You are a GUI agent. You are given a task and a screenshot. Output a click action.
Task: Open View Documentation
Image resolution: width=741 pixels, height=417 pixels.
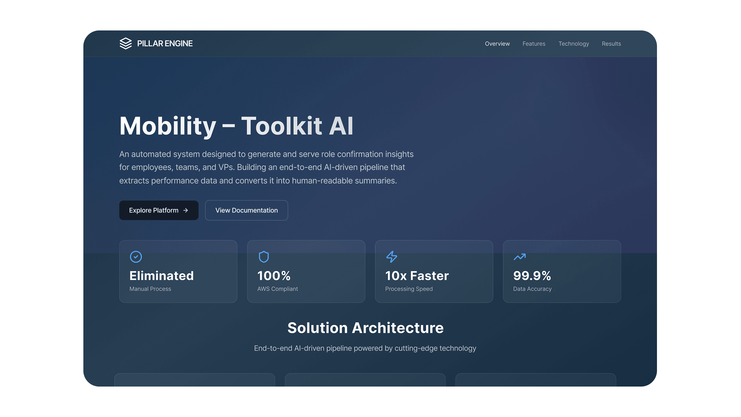[x=246, y=210]
